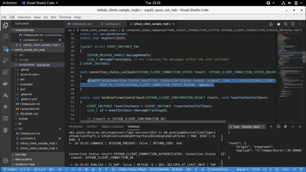Close the terminal panel
Image resolution: width=306 pixels, height=172 pixels.
tap(300, 127)
